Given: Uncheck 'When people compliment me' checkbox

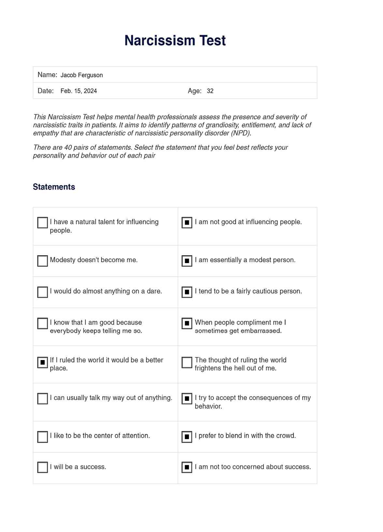Looking at the screenshot, I should [187, 323].
